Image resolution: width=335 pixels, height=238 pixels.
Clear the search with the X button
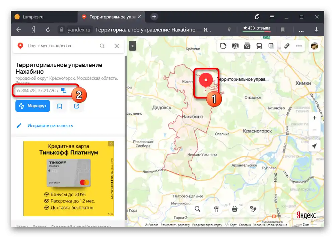[117, 46]
